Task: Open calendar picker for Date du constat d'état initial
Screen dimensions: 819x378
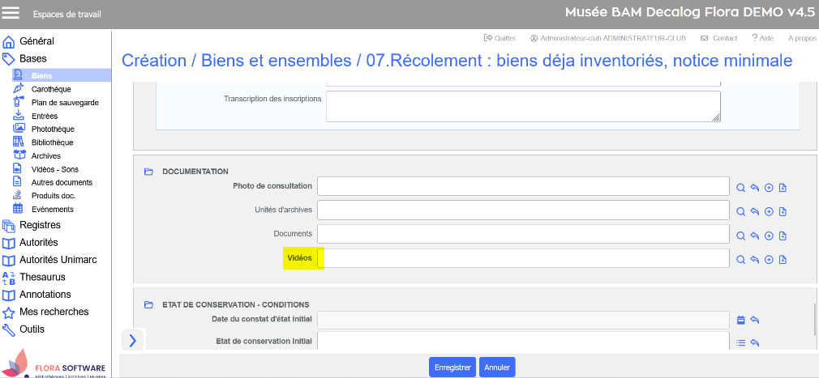Action: [740, 320]
